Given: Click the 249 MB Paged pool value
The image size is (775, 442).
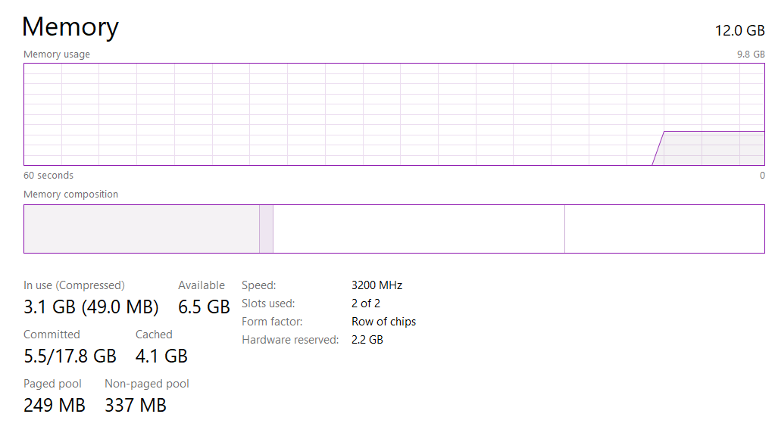Looking at the screenshot, I should click(x=55, y=405).
